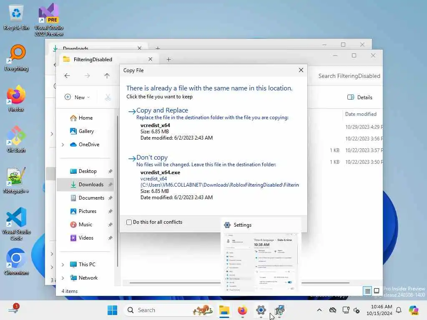Select Home in the navigation pane
The height and width of the screenshot is (320, 427).
coord(85,118)
